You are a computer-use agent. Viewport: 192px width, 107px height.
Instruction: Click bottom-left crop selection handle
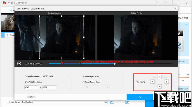pos(39,58)
